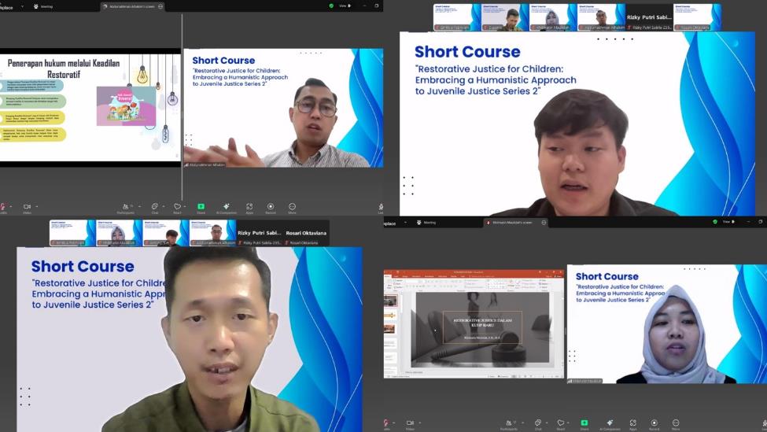The height and width of the screenshot is (432, 767).
Task: Open Participants panel in top-left Zoom window
Action: point(126,207)
